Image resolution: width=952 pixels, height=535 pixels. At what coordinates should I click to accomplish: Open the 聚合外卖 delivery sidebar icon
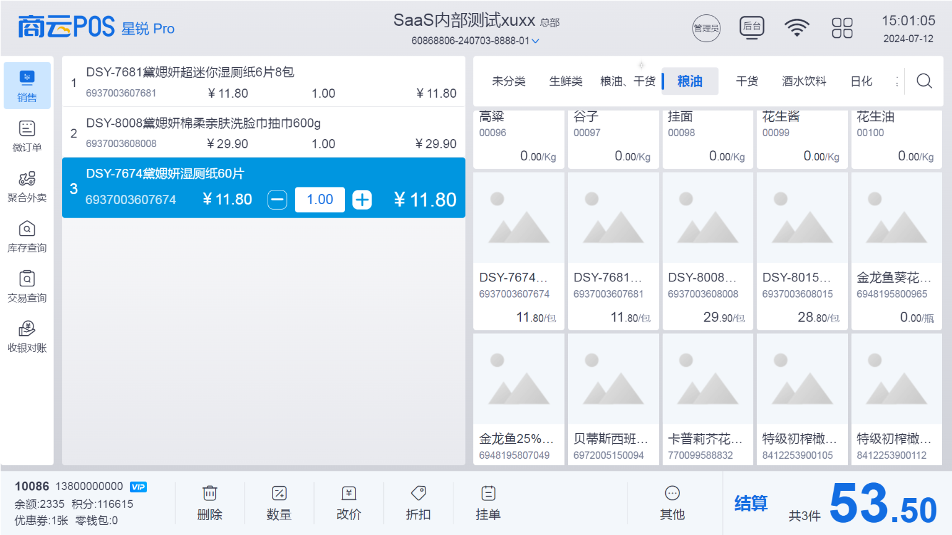pos(27,186)
